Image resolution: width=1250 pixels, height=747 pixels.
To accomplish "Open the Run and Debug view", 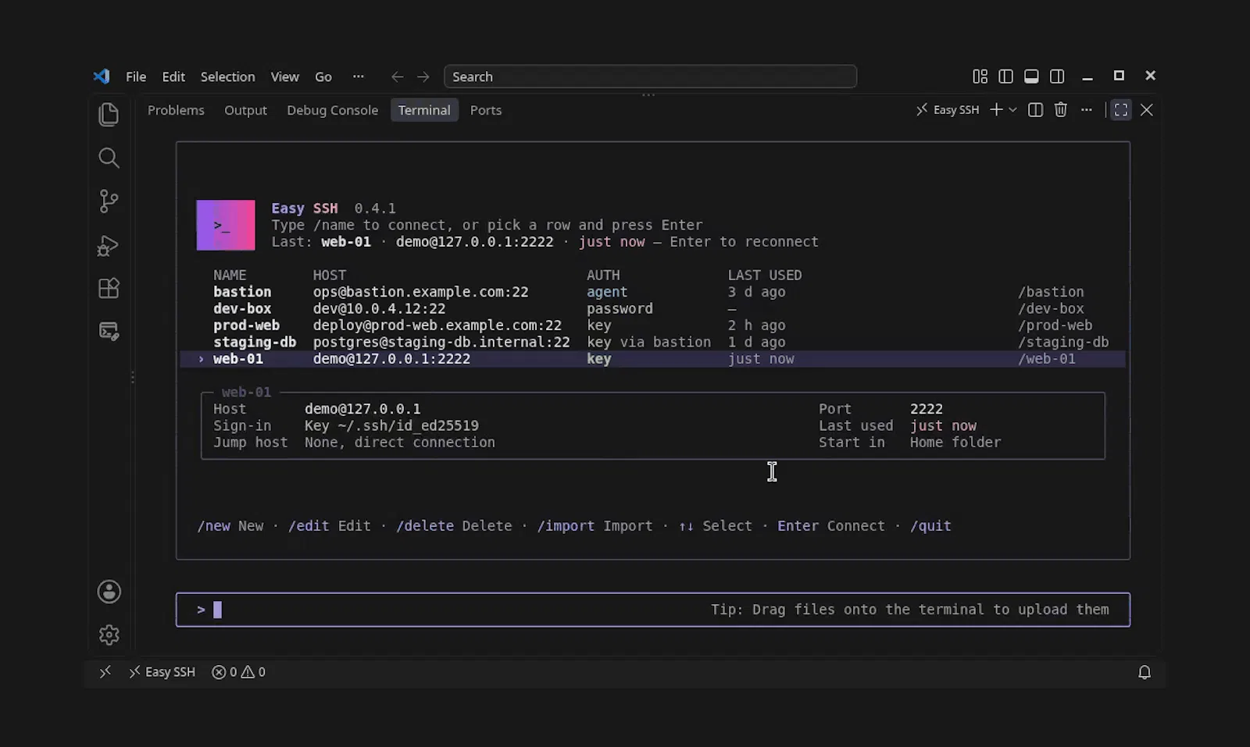I will tap(109, 246).
